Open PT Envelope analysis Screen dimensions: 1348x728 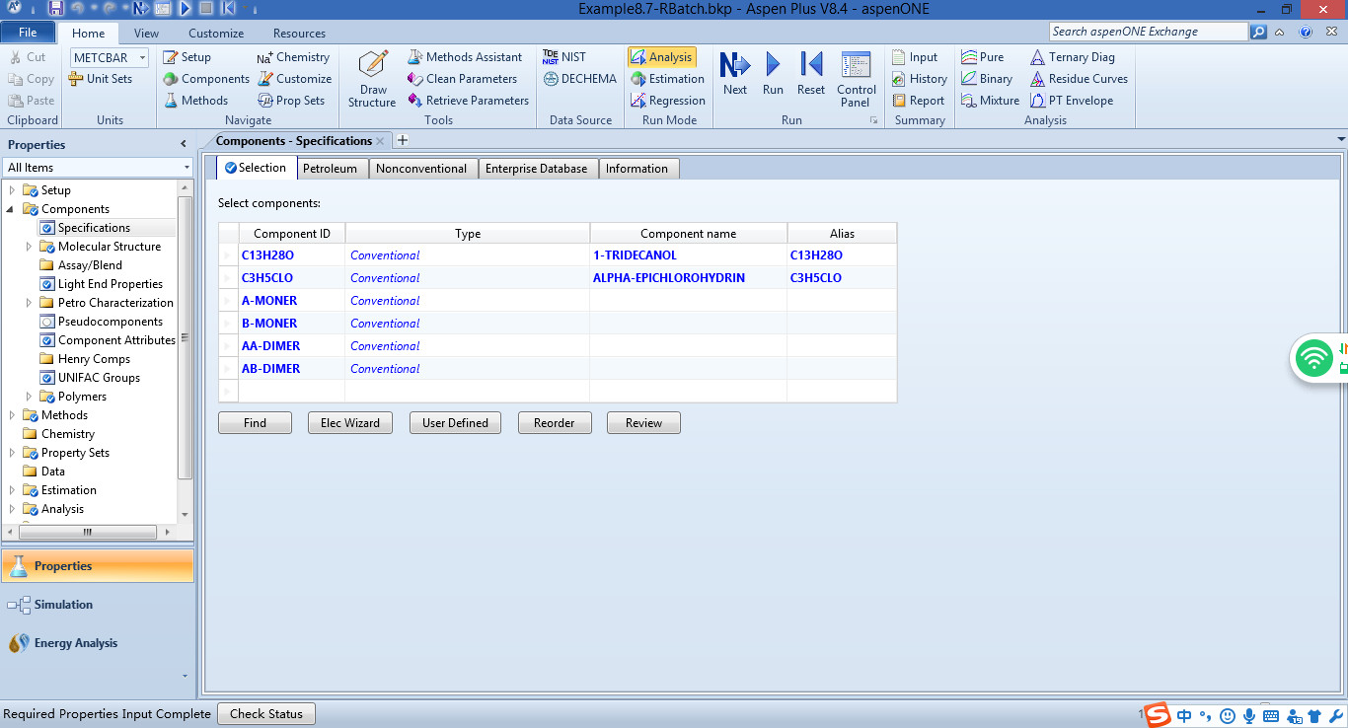pos(1071,101)
